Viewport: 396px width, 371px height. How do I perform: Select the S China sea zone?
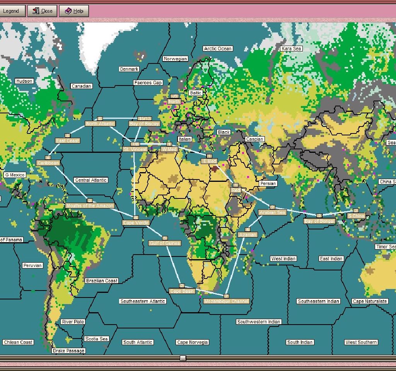click(x=356, y=215)
